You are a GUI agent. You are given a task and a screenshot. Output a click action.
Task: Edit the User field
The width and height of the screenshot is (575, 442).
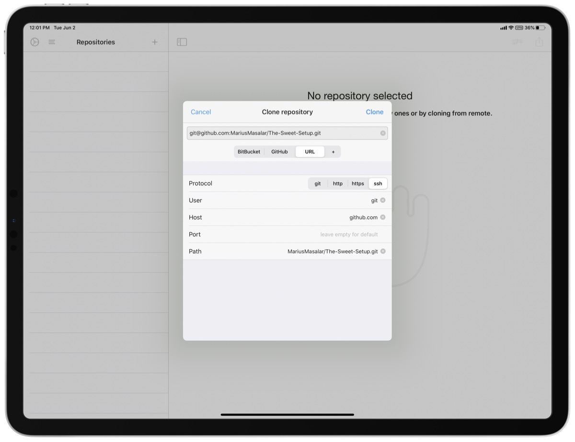pyautogui.click(x=287, y=200)
